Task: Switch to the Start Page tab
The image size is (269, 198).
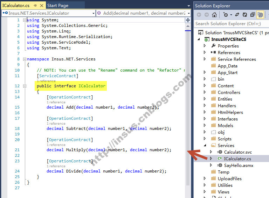Action: click(x=58, y=6)
